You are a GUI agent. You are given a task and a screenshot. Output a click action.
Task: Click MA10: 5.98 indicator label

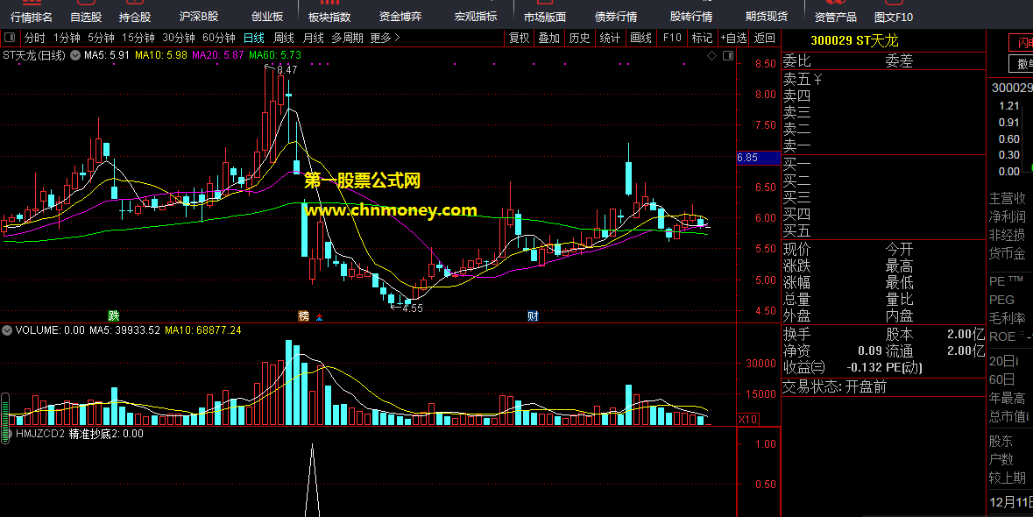(160, 55)
